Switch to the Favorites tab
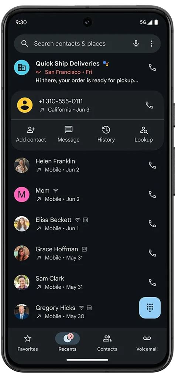 point(28,343)
